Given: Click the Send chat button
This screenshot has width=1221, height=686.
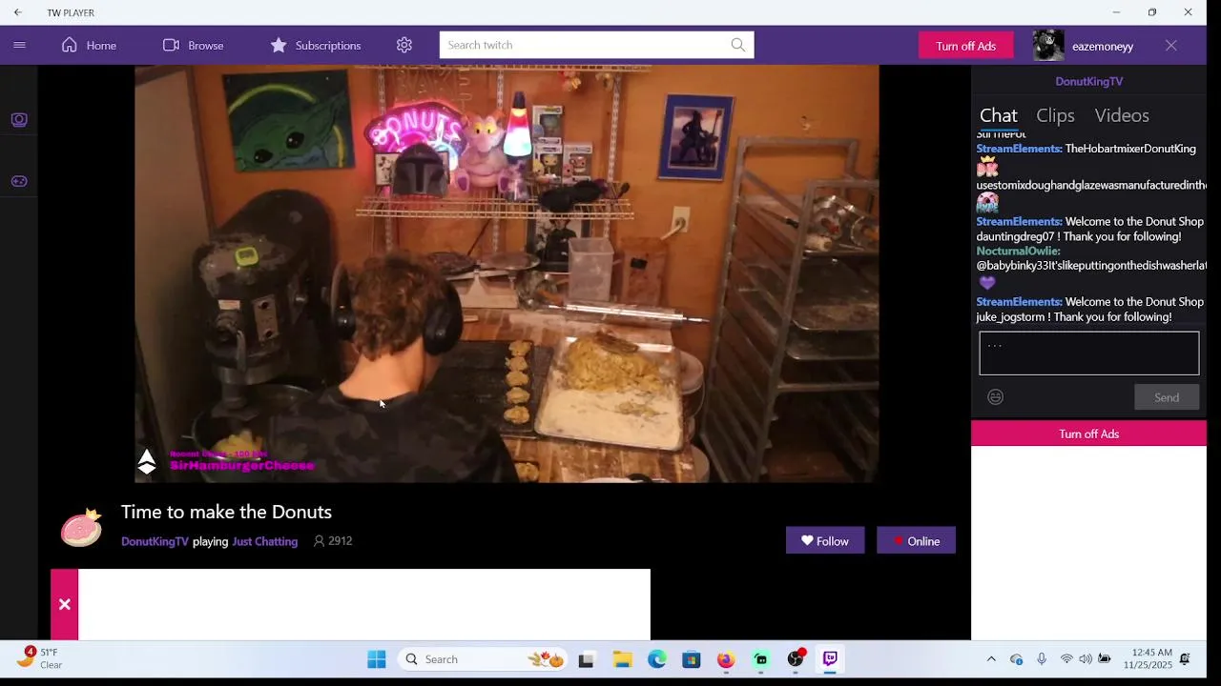Looking at the screenshot, I should [1167, 397].
